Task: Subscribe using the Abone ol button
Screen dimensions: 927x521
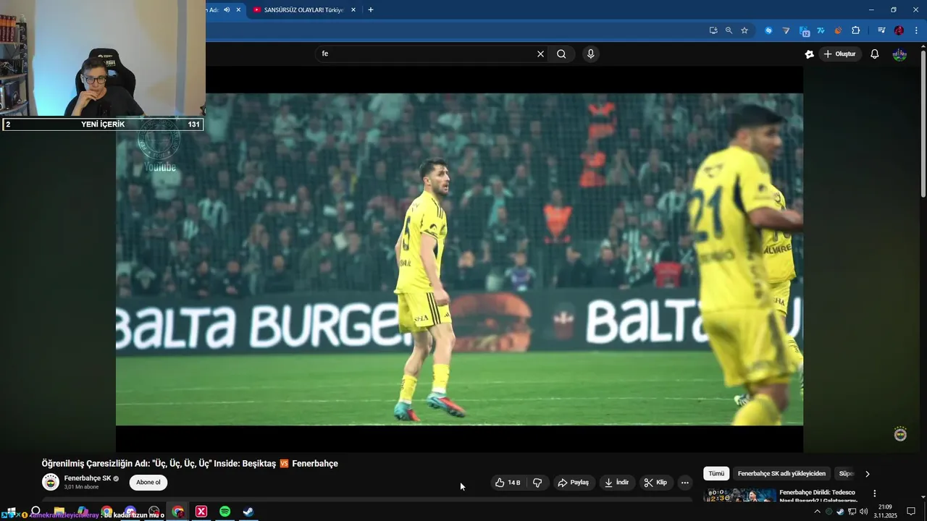Action: pos(148,483)
